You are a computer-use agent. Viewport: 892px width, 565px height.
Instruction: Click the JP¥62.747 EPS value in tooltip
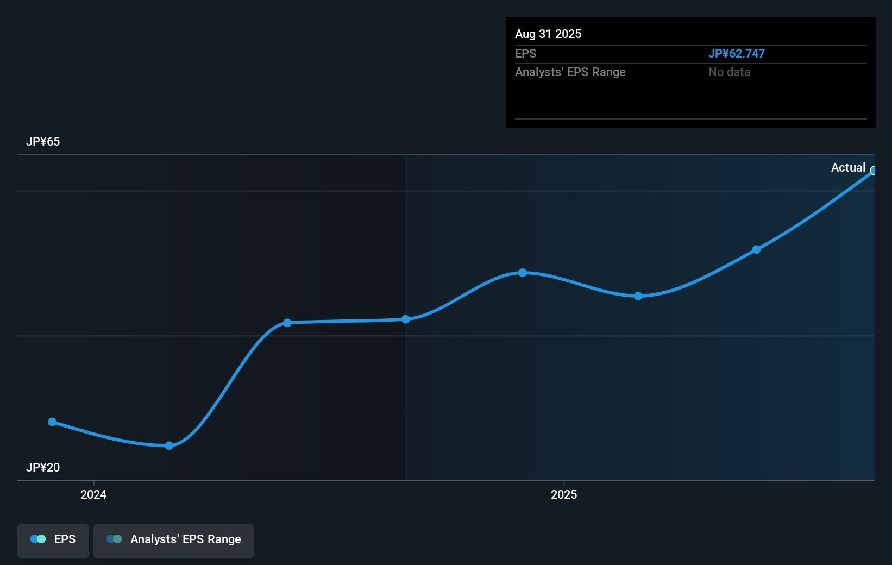[x=737, y=53]
